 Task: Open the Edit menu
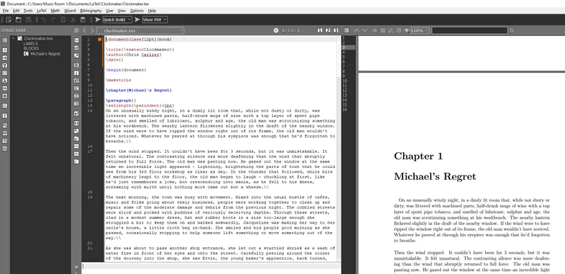pos(17,11)
